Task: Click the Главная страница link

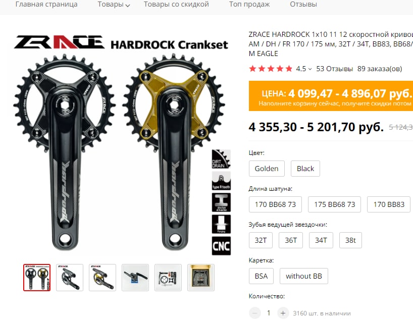Action: [46, 4]
